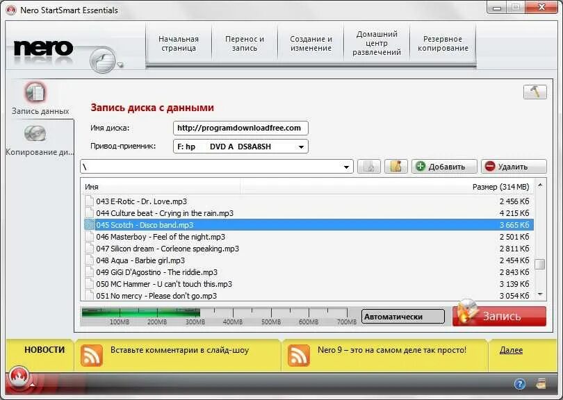Select 049 GiGi D'Agostino - The riddie.mp3

309,272
